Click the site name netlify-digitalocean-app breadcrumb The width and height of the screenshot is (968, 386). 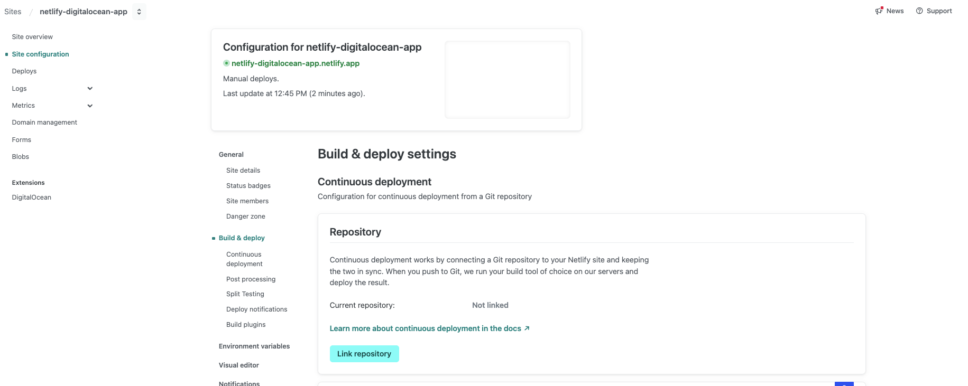coord(84,12)
